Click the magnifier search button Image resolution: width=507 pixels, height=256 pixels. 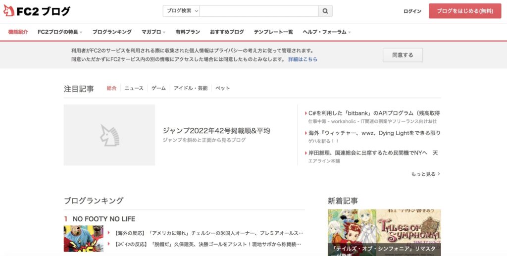[x=325, y=11]
